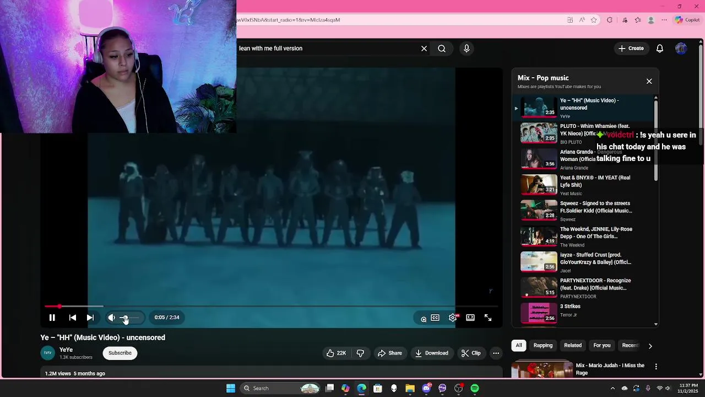Mute the video with the speaker icon
Screen dimensions: 705x397
click(x=111, y=318)
